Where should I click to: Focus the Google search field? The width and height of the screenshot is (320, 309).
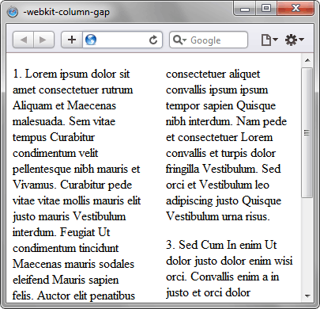pyautogui.click(x=209, y=40)
